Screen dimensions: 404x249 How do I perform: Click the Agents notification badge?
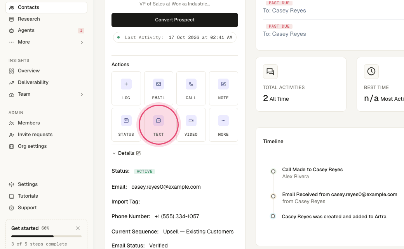[x=81, y=31]
